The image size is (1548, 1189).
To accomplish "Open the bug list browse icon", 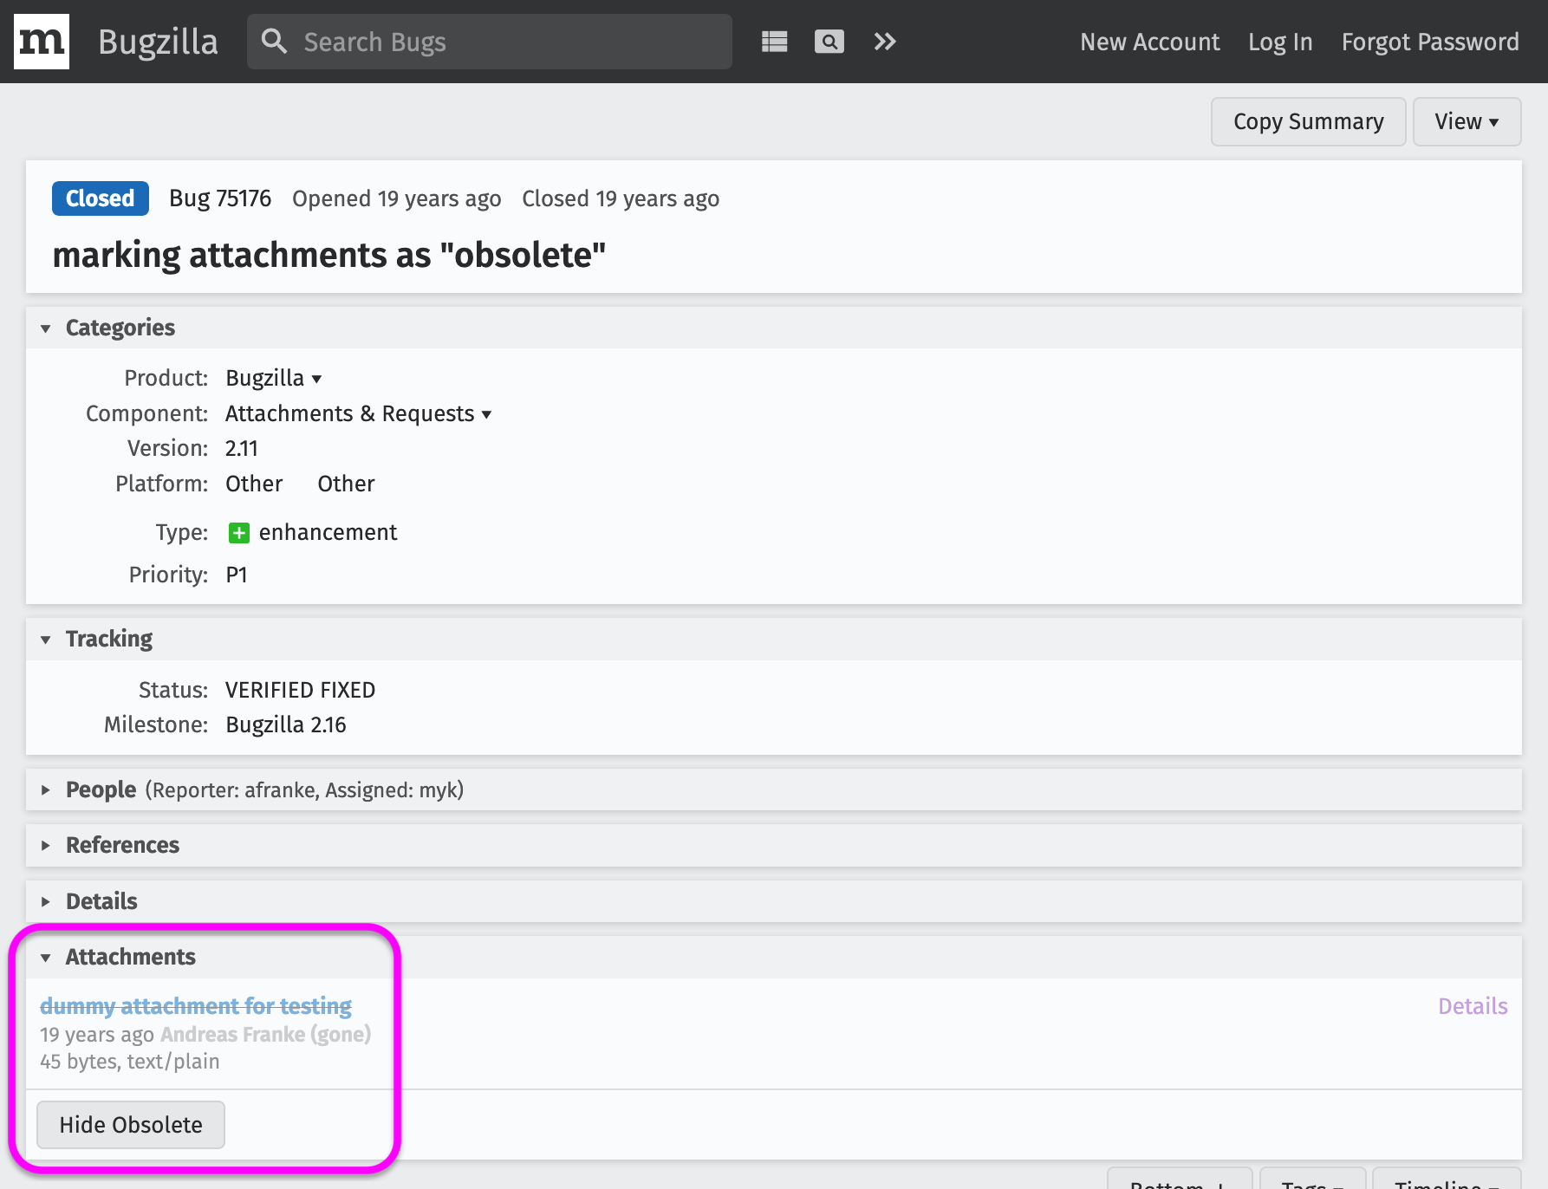I will coord(774,42).
